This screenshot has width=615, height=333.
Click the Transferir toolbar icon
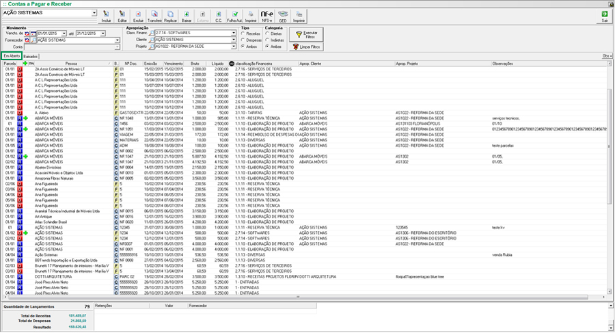point(155,16)
